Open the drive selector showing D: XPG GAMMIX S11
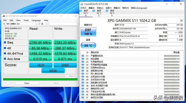 coord(20,24)
